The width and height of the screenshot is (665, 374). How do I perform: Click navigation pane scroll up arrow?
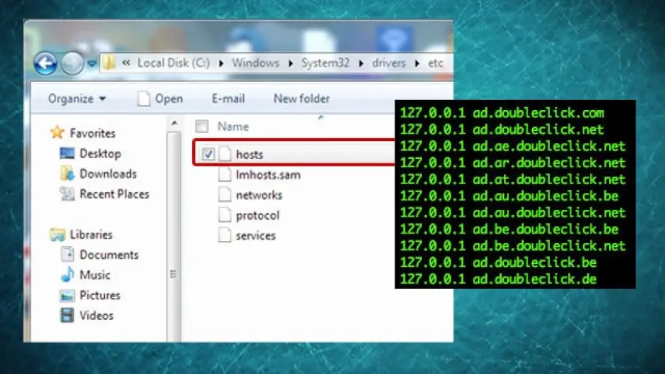(x=174, y=123)
